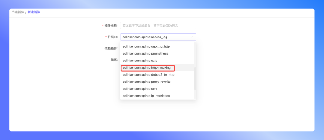Click the 新建插件 breadcrumb item

coord(34,12)
